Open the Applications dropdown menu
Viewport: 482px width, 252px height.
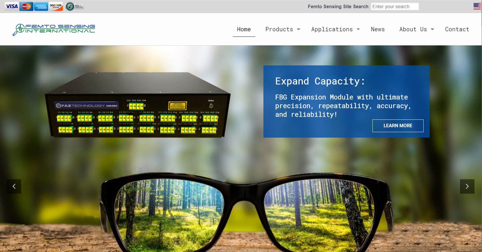pos(335,29)
